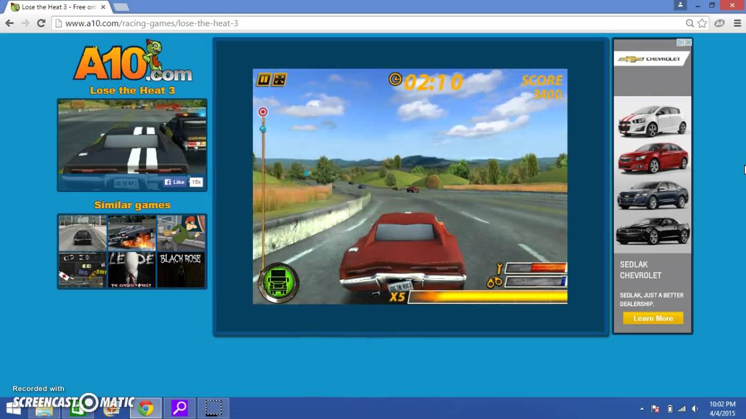Click the X5 multiplier label
Screen dimensions: 746x419
coord(397,297)
